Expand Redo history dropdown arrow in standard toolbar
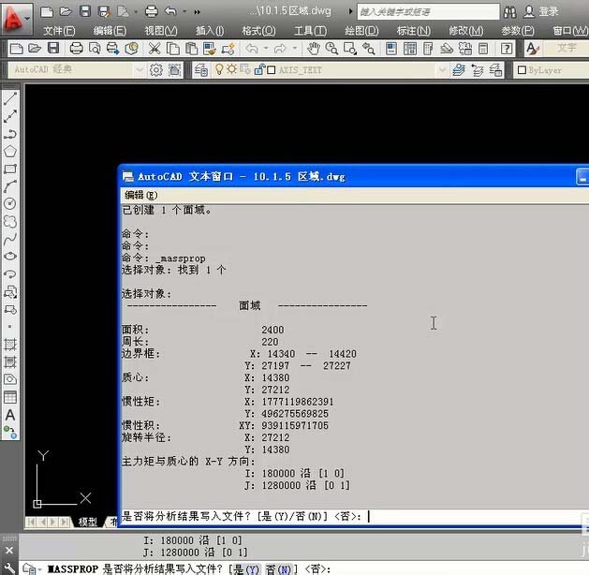 point(295,49)
